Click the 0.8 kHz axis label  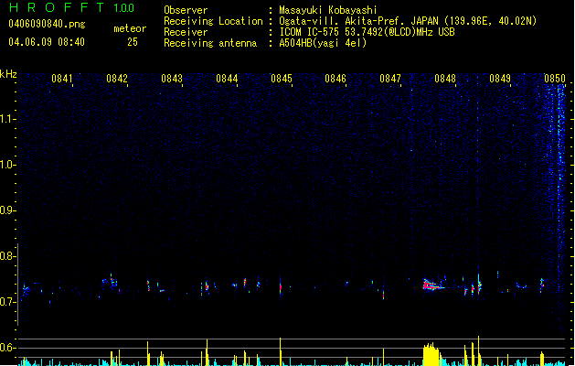tap(8, 256)
